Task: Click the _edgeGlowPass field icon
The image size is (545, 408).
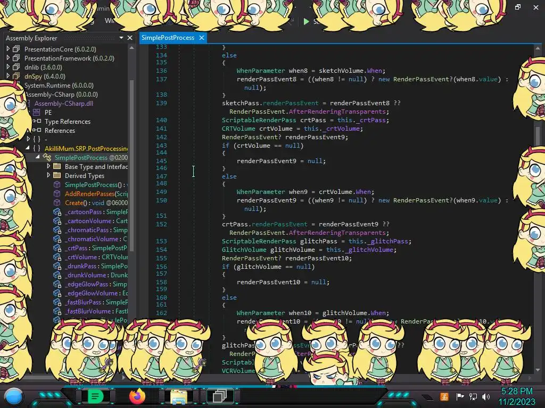Action: [57, 284]
